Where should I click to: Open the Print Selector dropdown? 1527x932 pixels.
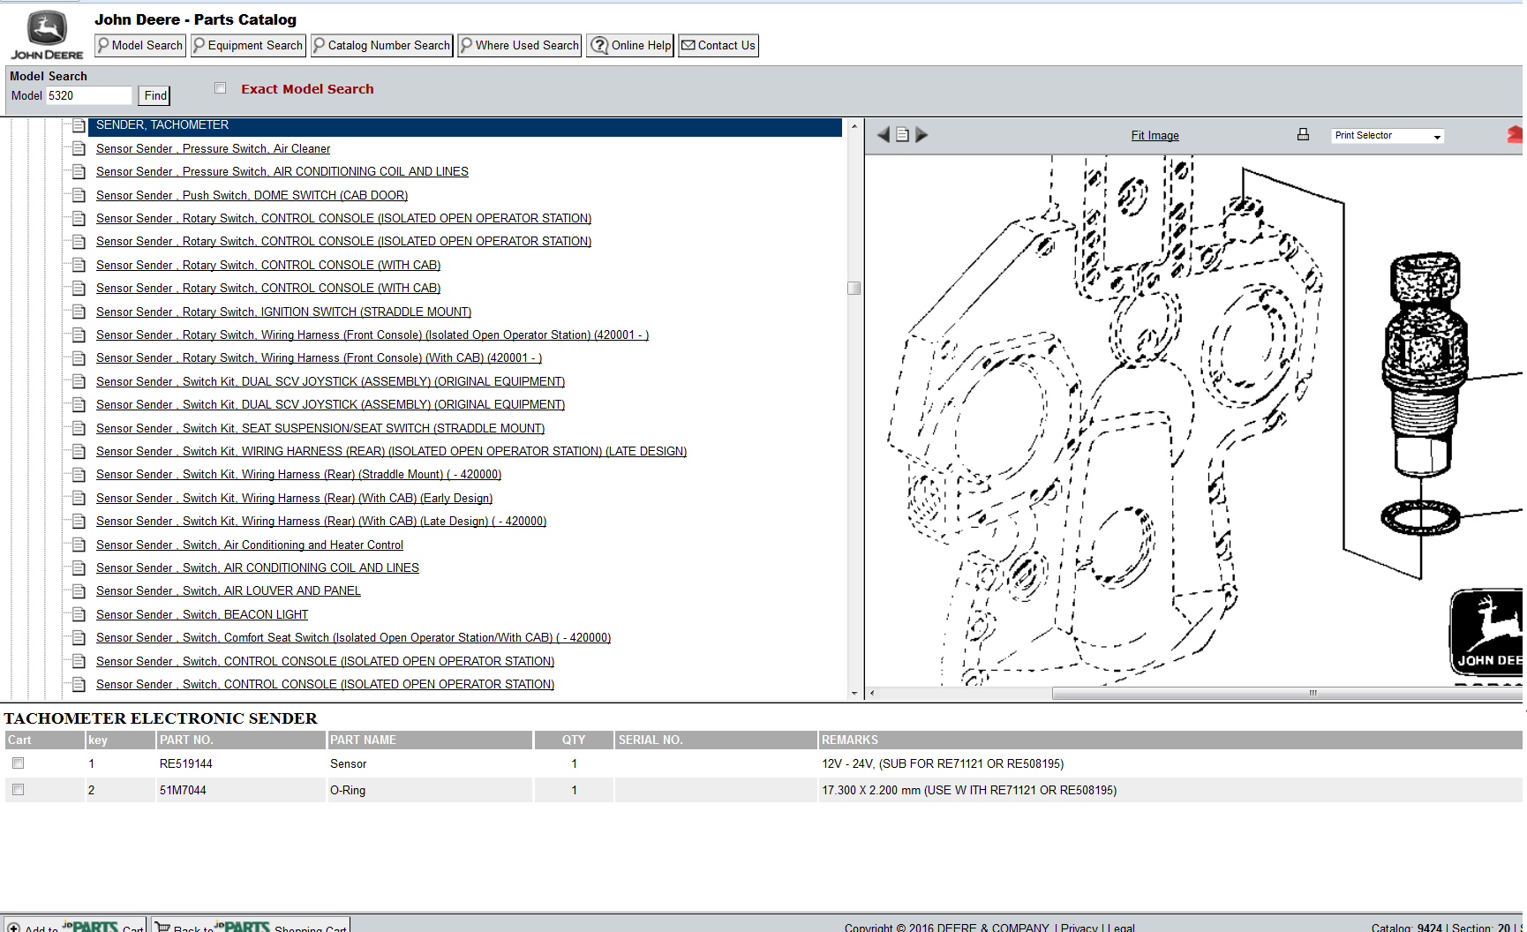click(1388, 136)
